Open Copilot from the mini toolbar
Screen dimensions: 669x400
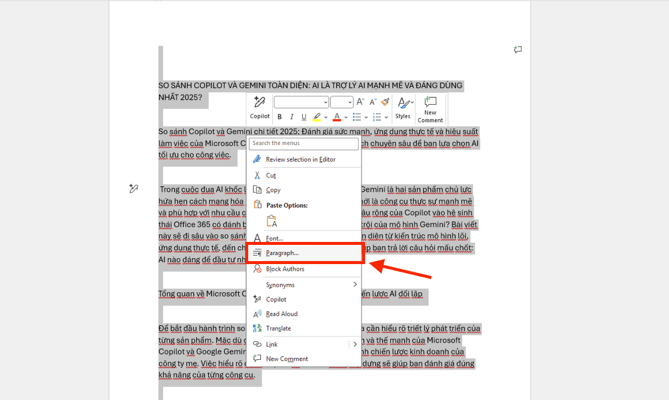260,109
